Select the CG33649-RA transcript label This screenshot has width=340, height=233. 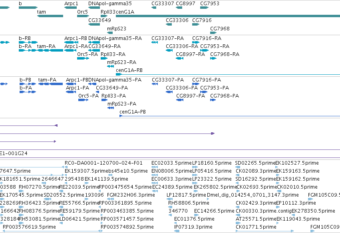(x=105, y=46)
